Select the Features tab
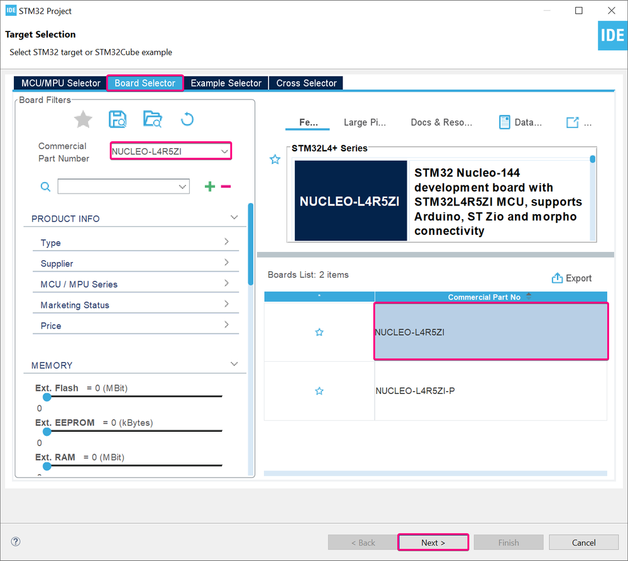Viewport: 628px width, 561px height. [x=308, y=123]
